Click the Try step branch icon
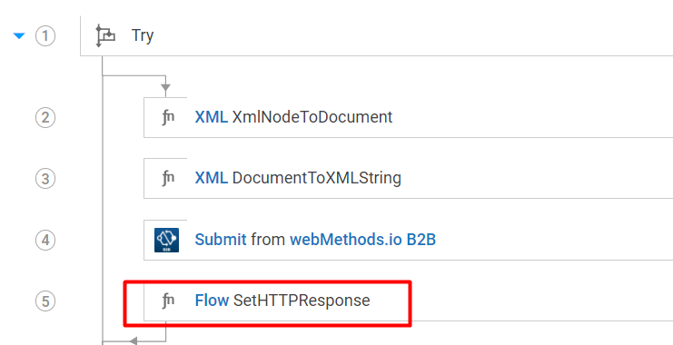 pyautogui.click(x=105, y=35)
